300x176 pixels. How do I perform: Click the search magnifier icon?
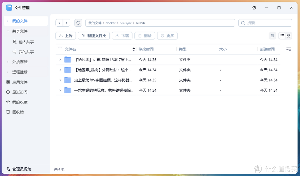tap(243, 23)
